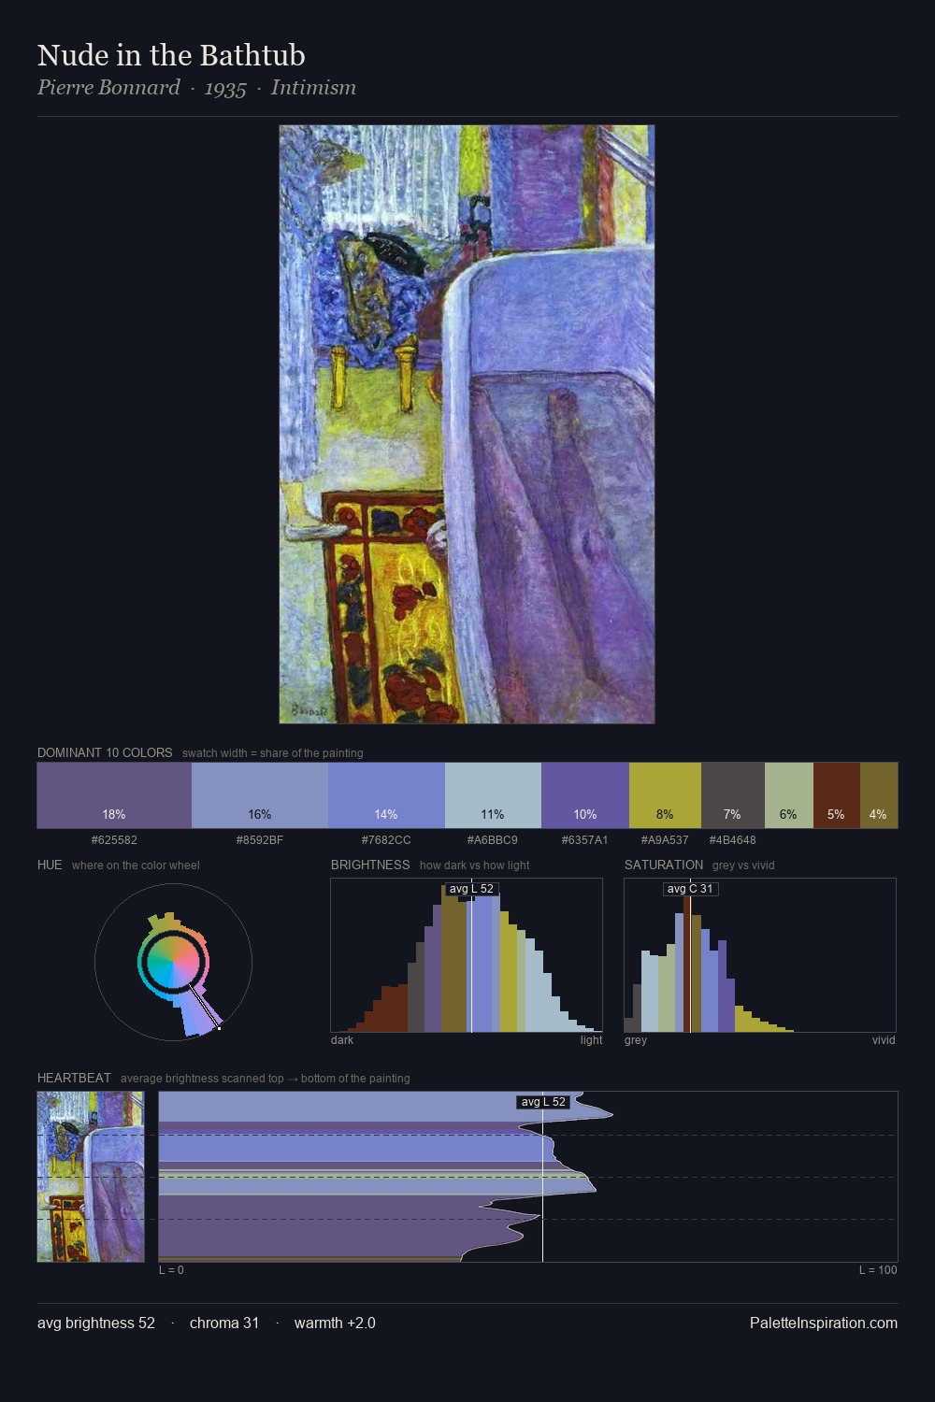
Task: Choose the 4% dark olive swatch
Action: (x=879, y=795)
